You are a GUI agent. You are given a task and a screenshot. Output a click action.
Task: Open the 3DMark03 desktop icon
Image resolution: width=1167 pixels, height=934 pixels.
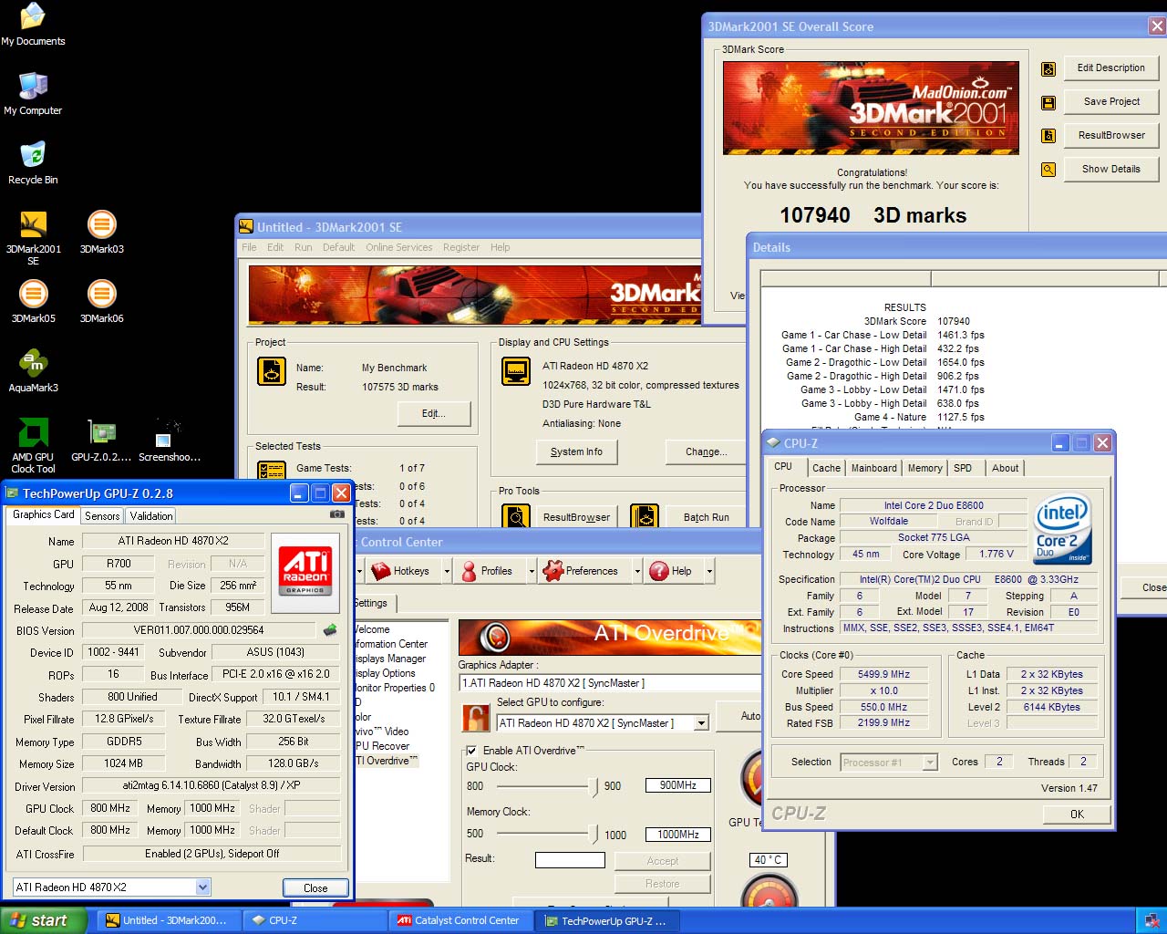(101, 231)
